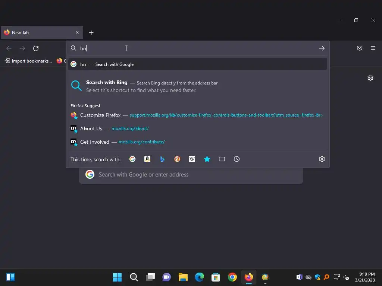Image resolution: width=382 pixels, height=286 pixels.
Task: Click the Google one-off search icon
Action: tap(132, 159)
